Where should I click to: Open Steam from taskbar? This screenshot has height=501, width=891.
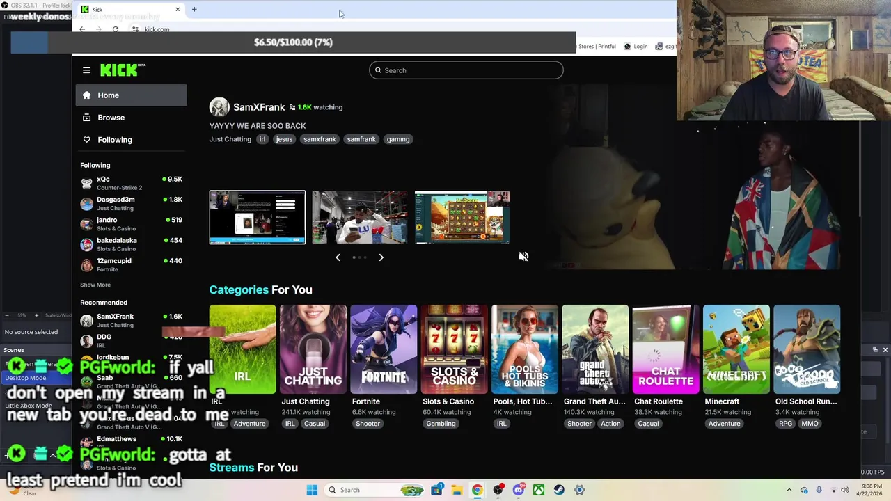click(559, 490)
